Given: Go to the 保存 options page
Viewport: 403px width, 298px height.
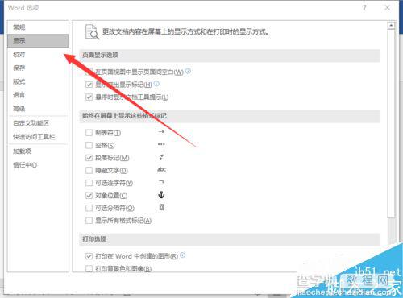Looking at the screenshot, I should [38, 68].
